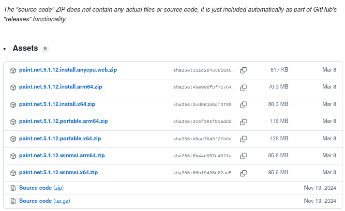Copy sha256 for winmsi.arm64.zip

243,156
